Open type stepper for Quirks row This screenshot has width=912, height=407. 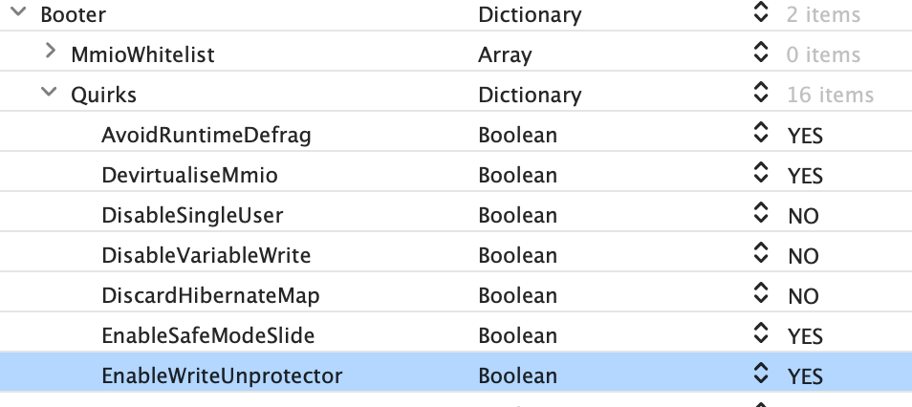(761, 95)
